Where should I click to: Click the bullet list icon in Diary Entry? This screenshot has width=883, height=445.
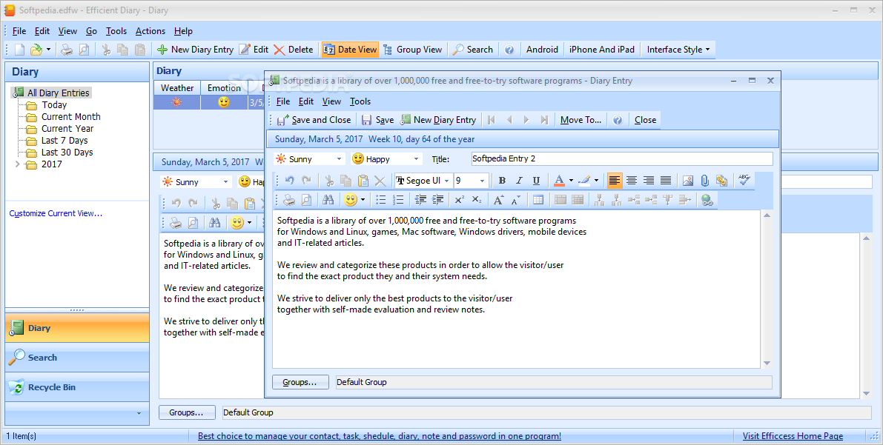point(380,200)
